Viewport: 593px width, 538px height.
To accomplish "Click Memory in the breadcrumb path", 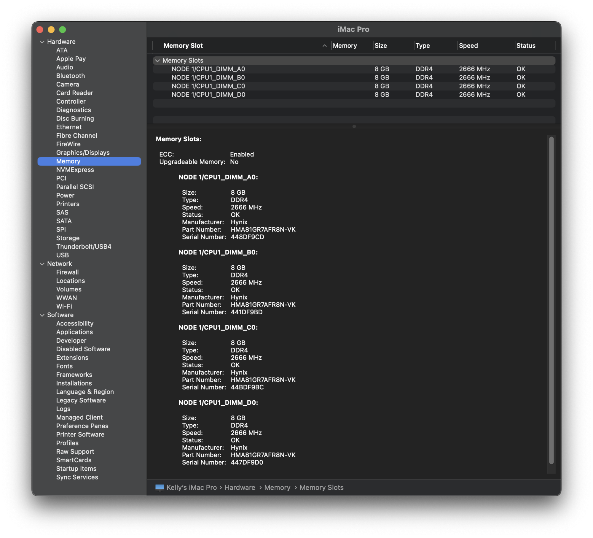I will click(277, 487).
